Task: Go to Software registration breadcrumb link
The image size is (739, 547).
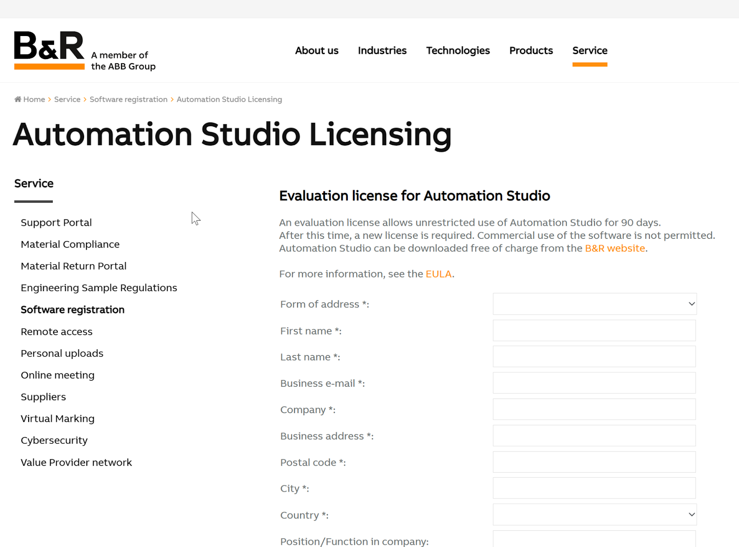Action: tap(128, 99)
